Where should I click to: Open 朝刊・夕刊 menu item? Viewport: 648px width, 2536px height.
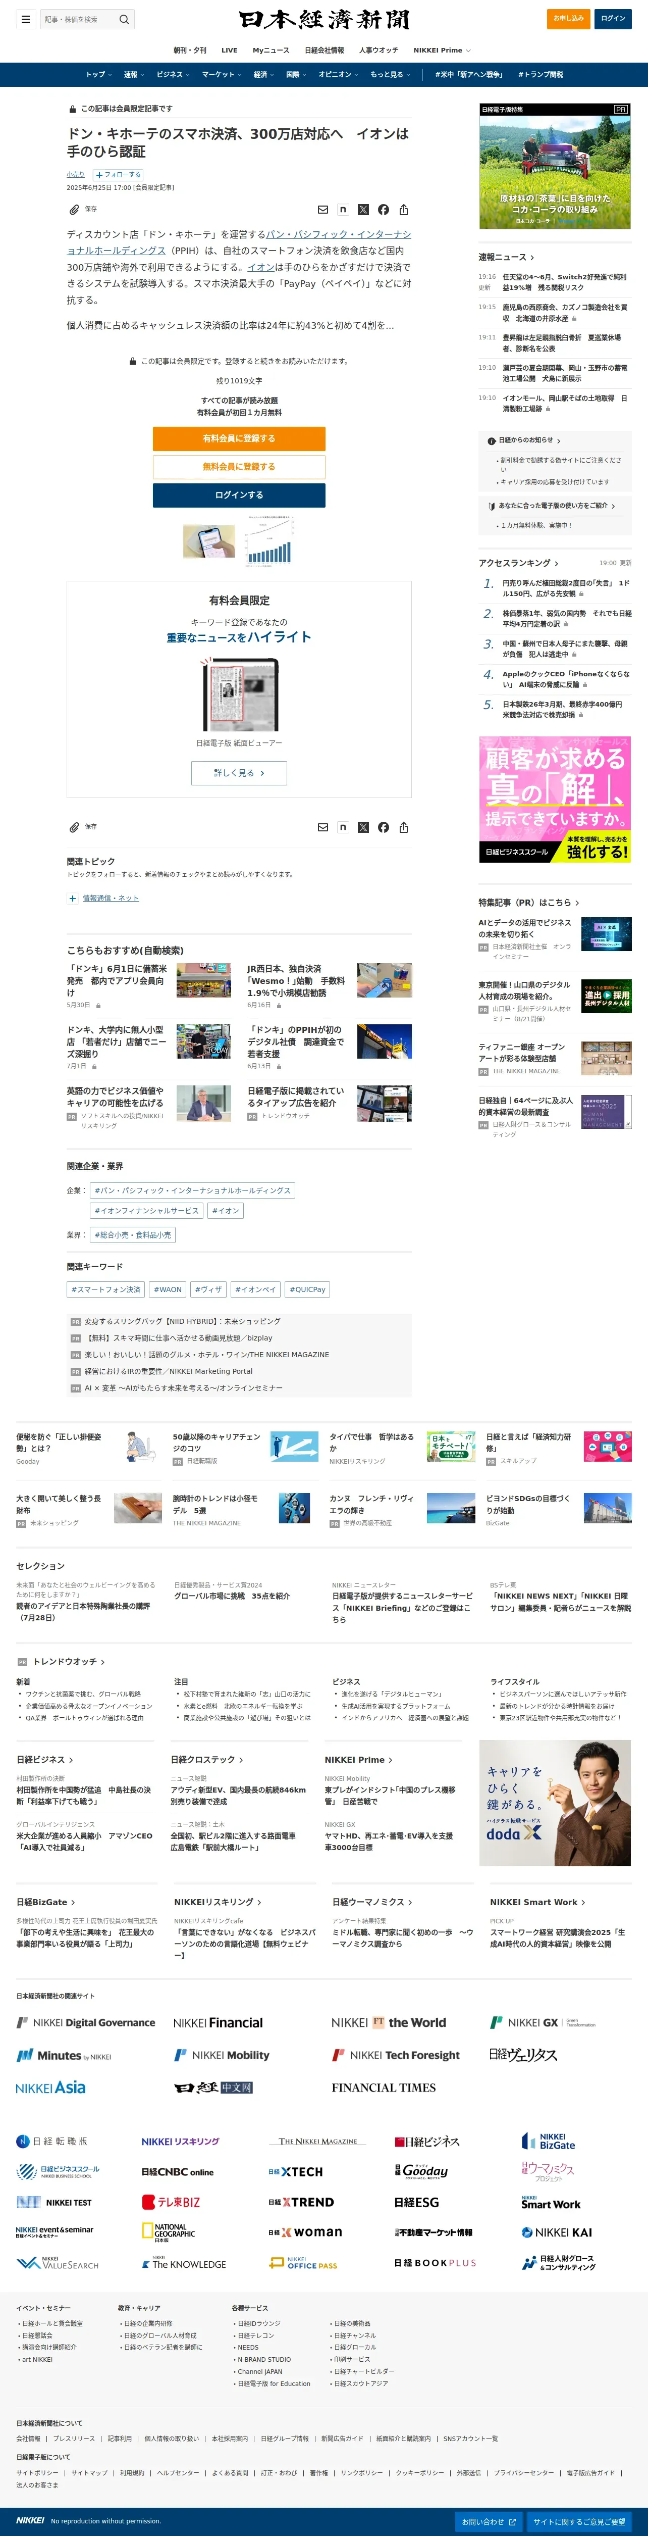190,50
